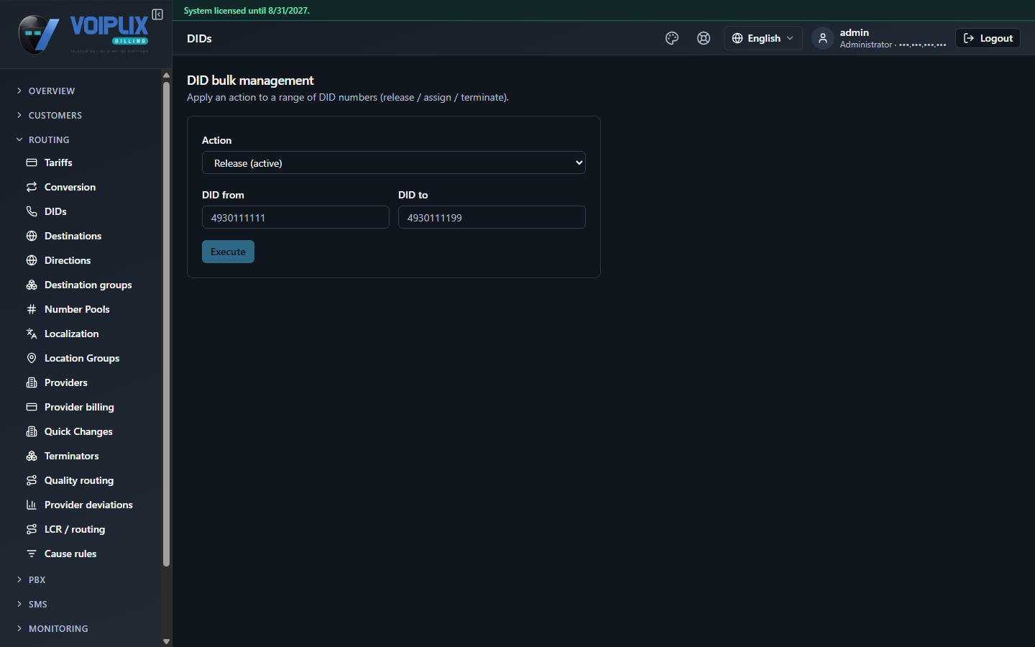This screenshot has height=647, width=1035.
Task: Click the Number Pools hash icon
Action: 32,309
